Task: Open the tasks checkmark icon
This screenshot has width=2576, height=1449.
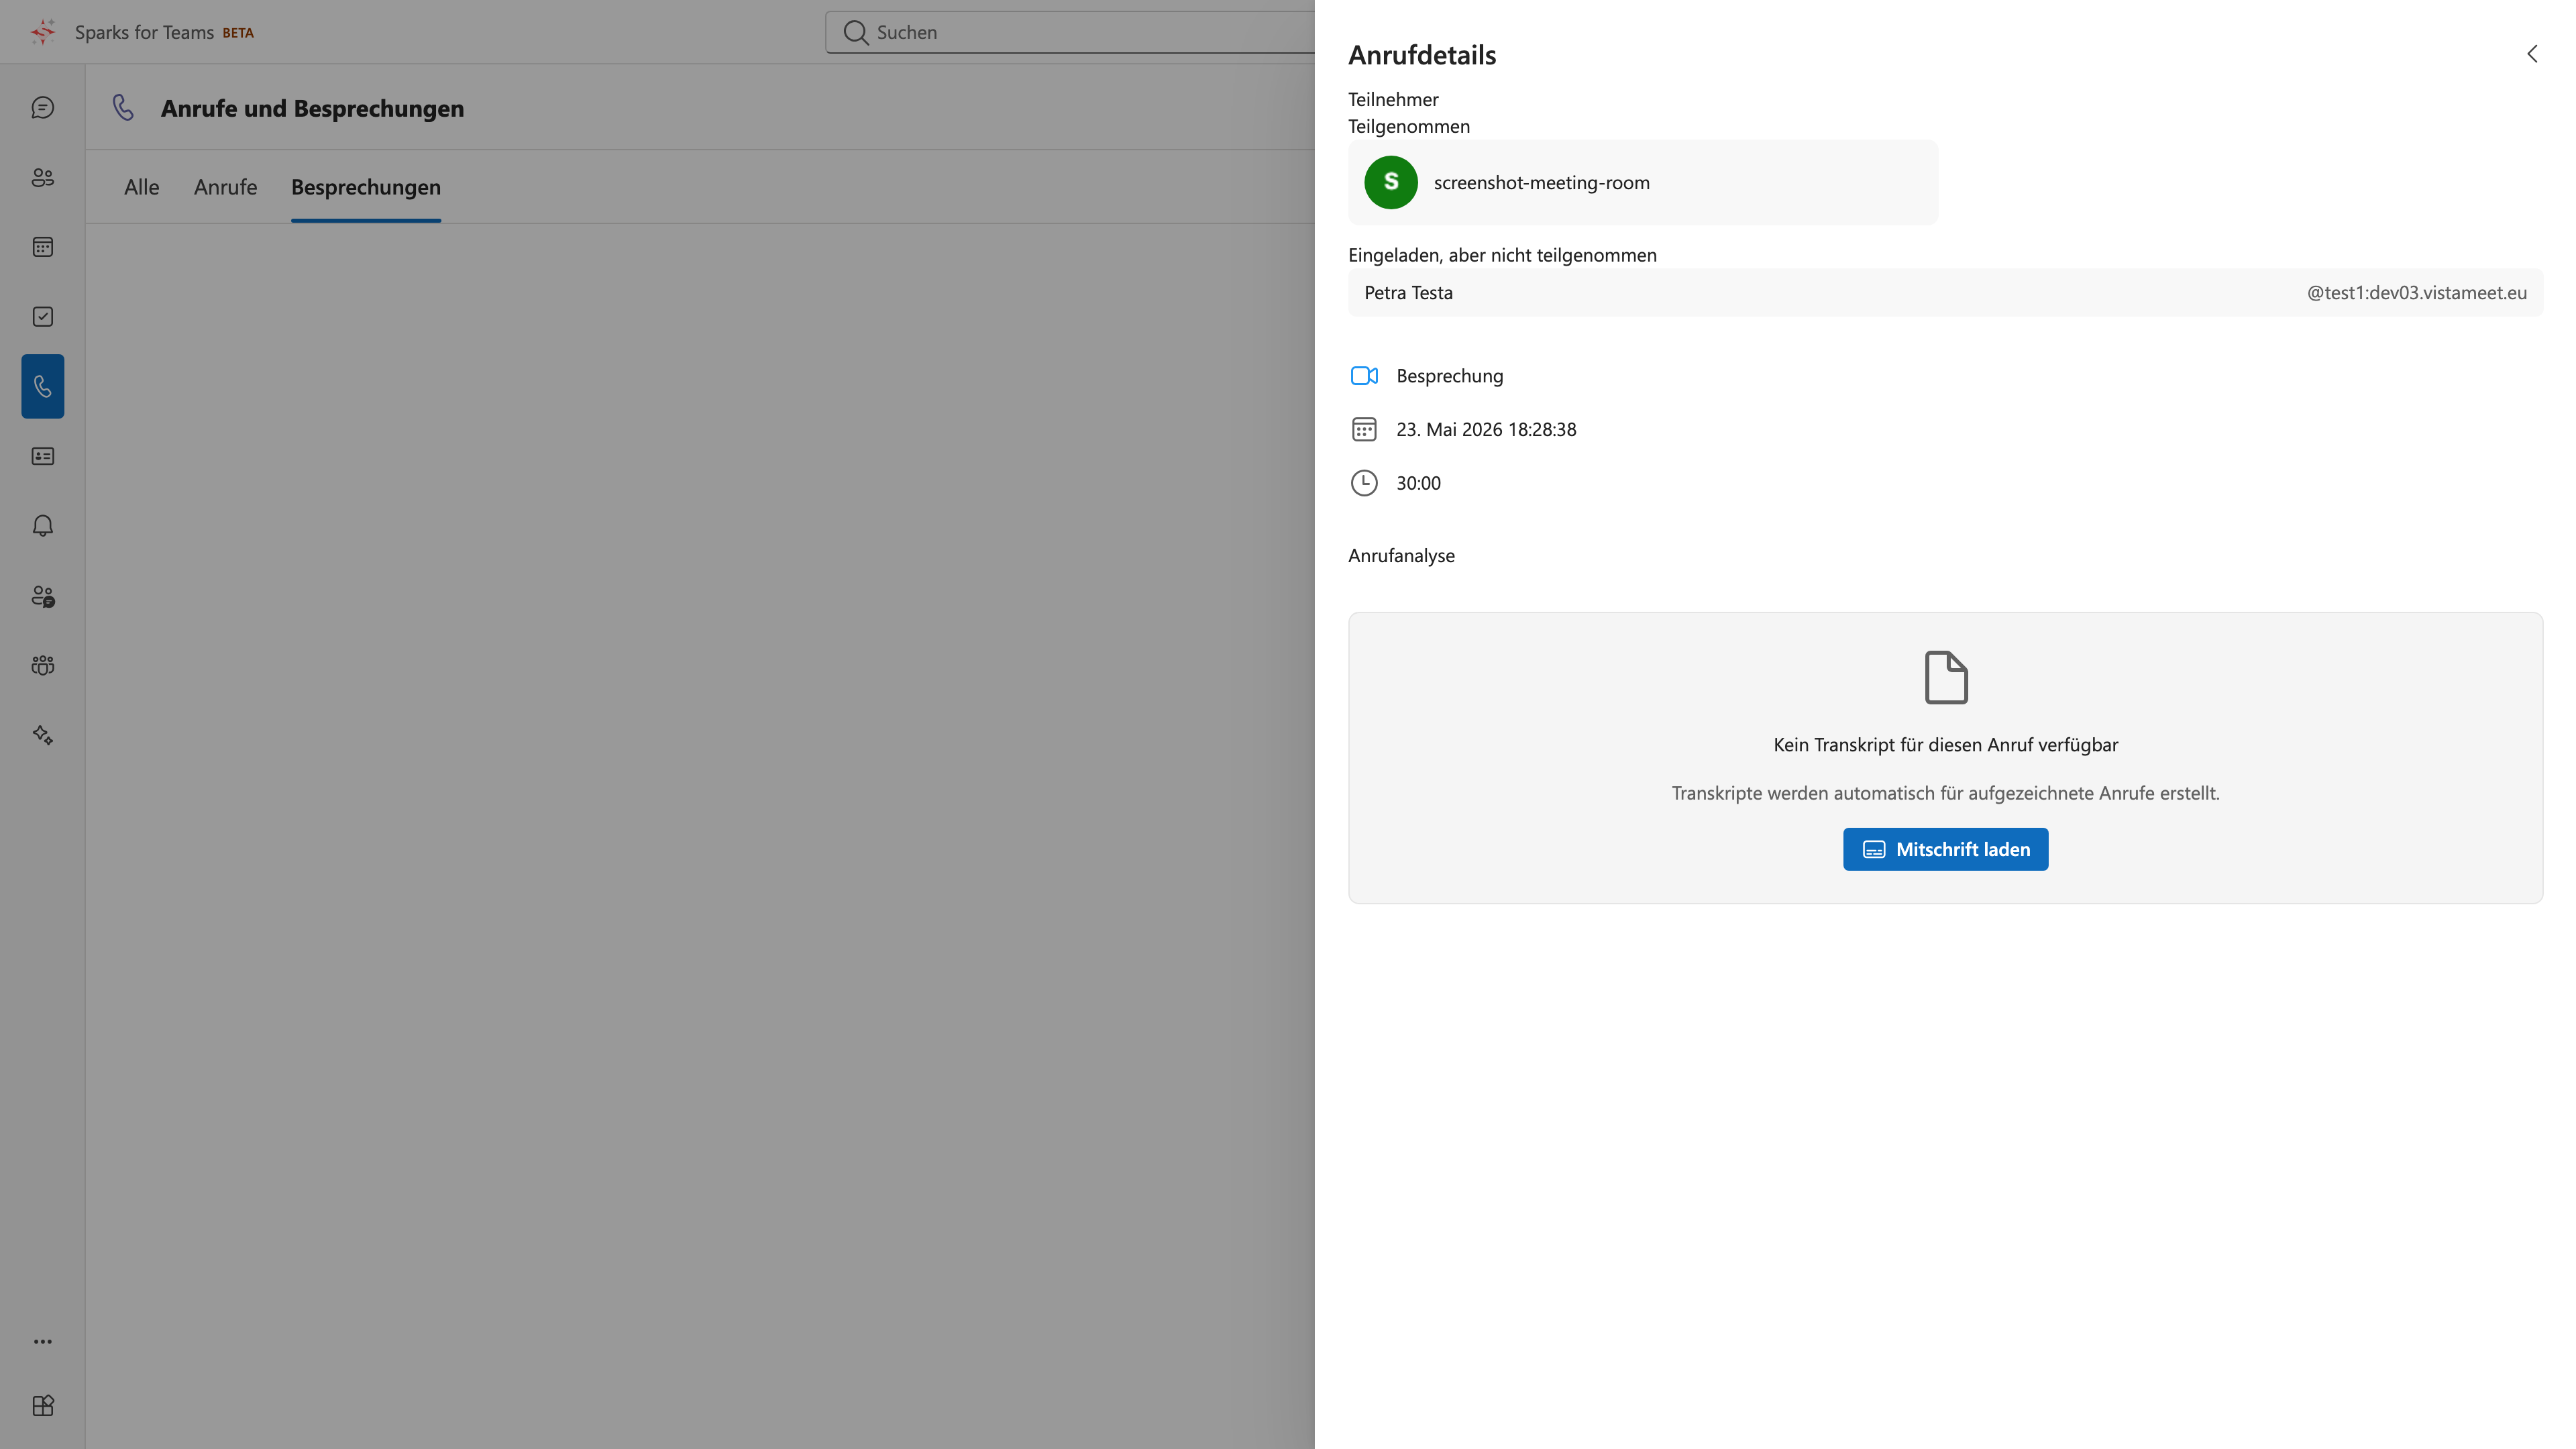Action: pyautogui.click(x=42, y=316)
